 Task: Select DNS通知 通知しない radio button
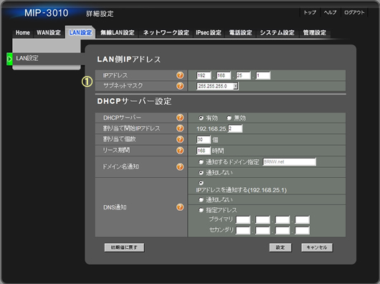coord(201,199)
